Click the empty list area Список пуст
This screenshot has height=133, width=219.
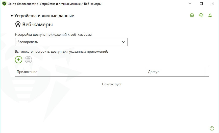112,84
